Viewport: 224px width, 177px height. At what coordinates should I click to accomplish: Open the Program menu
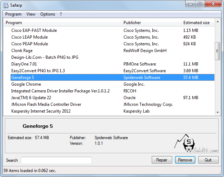point(13,14)
